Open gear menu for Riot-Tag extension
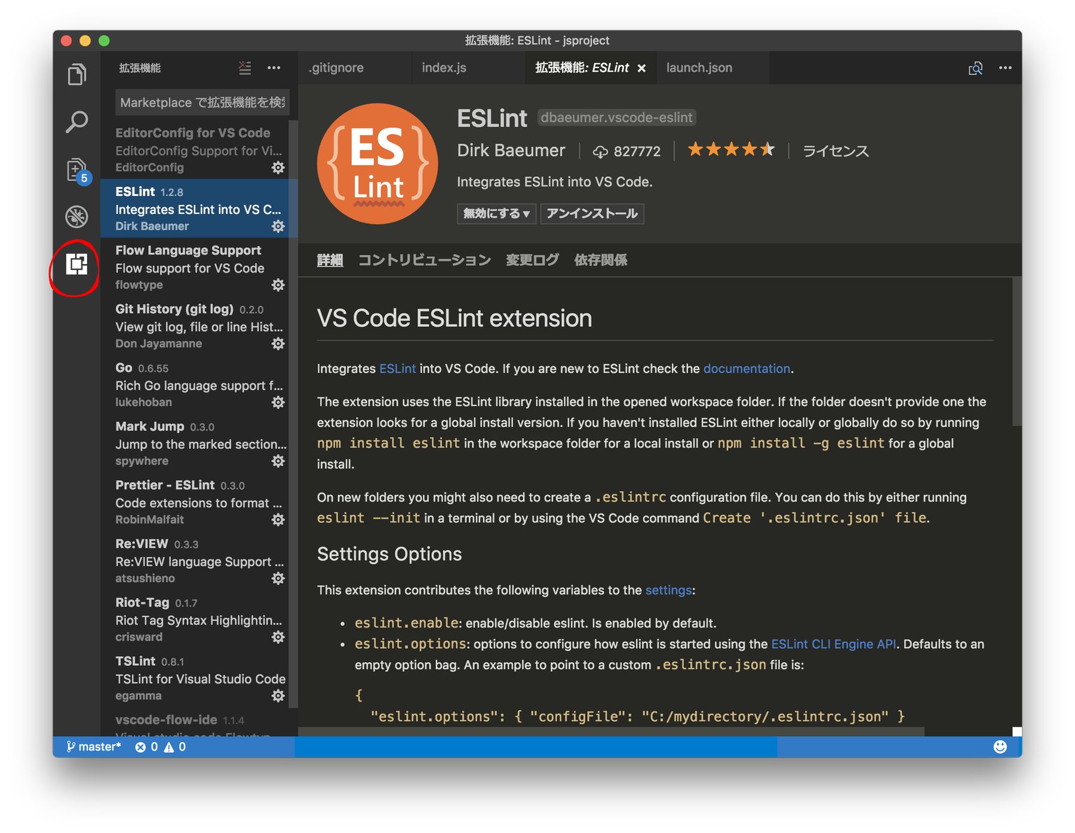The height and width of the screenshot is (833, 1075). (x=278, y=636)
